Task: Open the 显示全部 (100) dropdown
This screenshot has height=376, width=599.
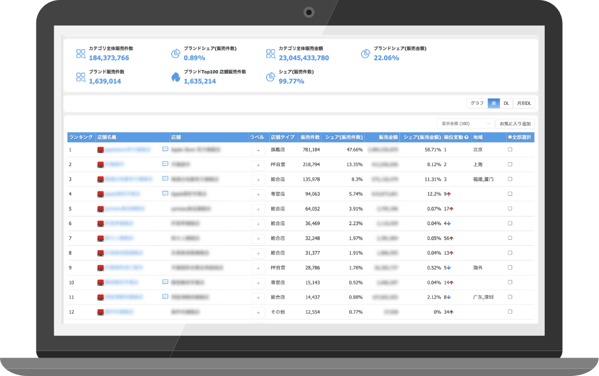Action: click(465, 124)
